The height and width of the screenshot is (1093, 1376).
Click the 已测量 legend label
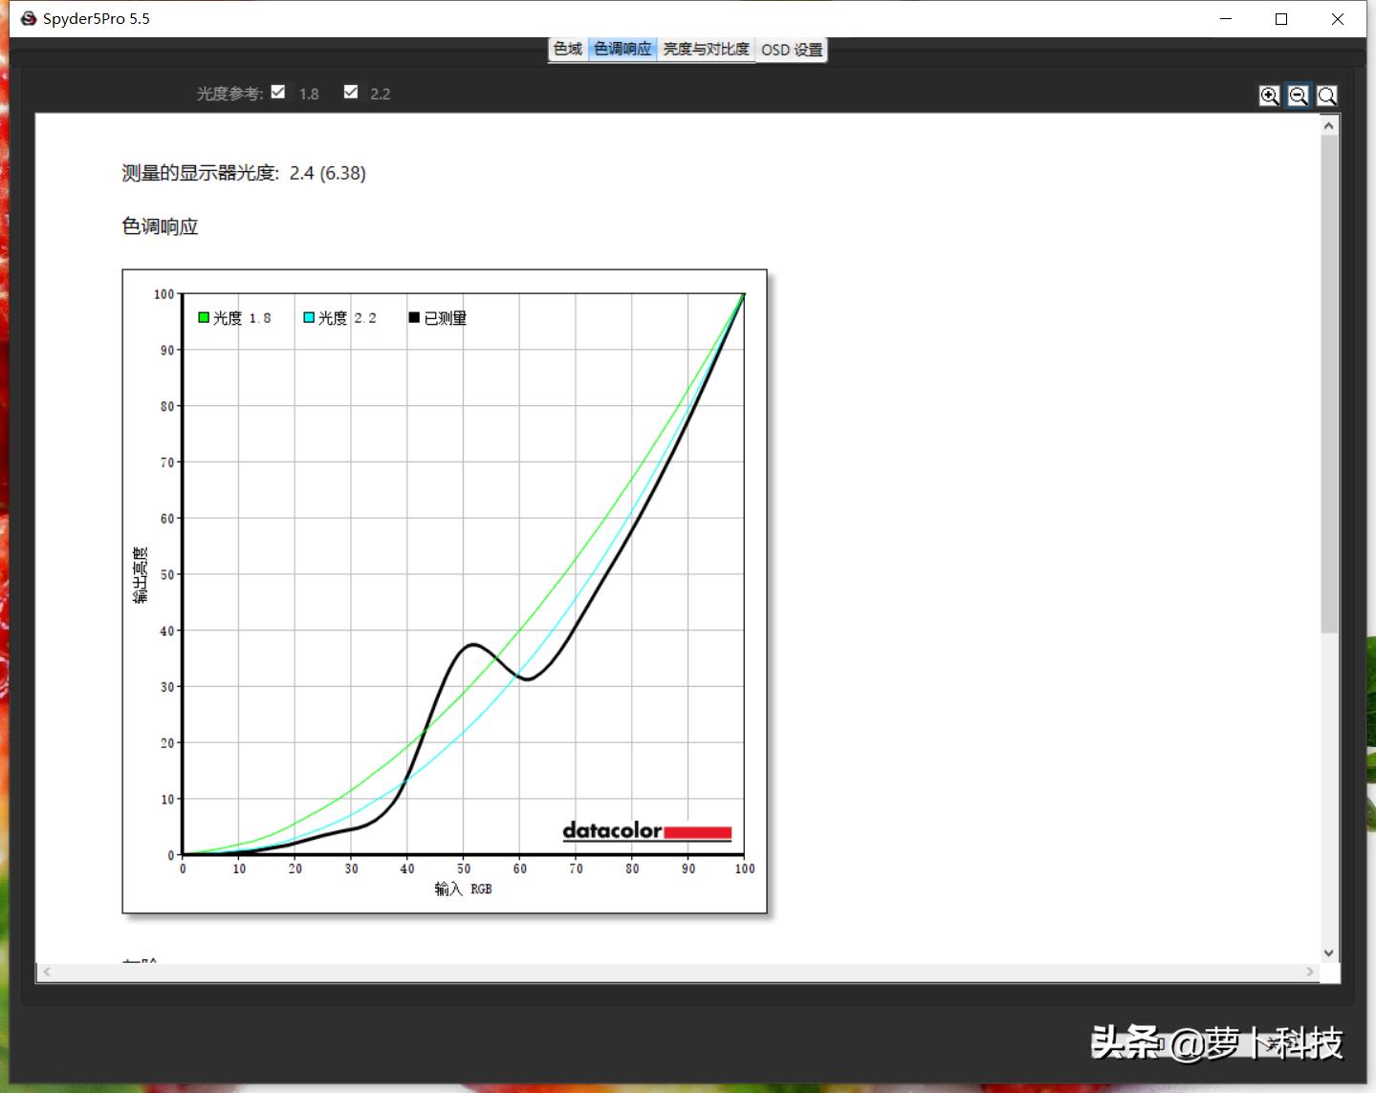pyautogui.click(x=445, y=318)
